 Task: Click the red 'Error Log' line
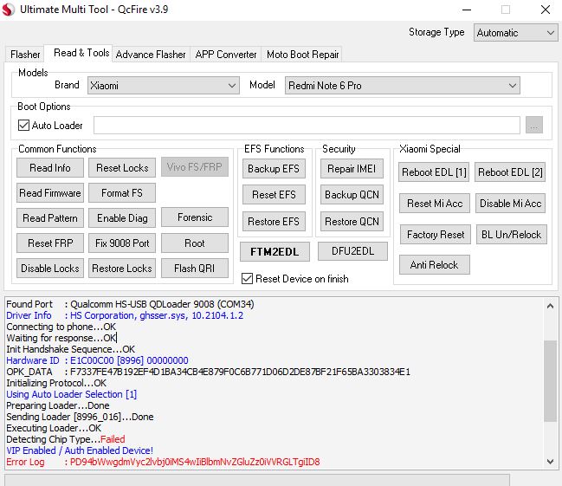point(163,462)
